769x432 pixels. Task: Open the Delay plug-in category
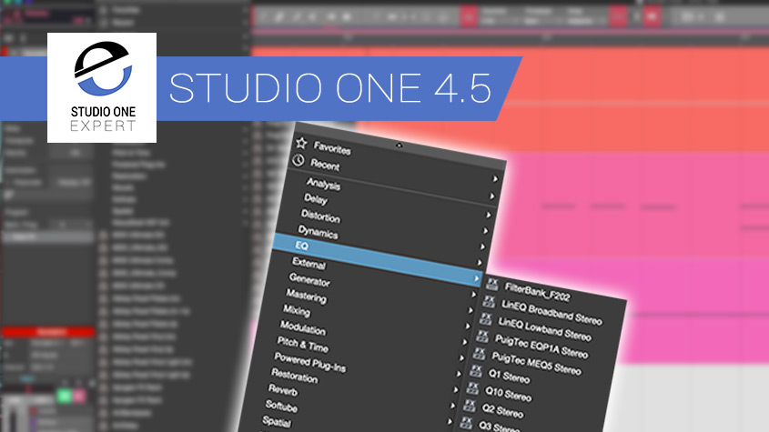click(x=316, y=199)
